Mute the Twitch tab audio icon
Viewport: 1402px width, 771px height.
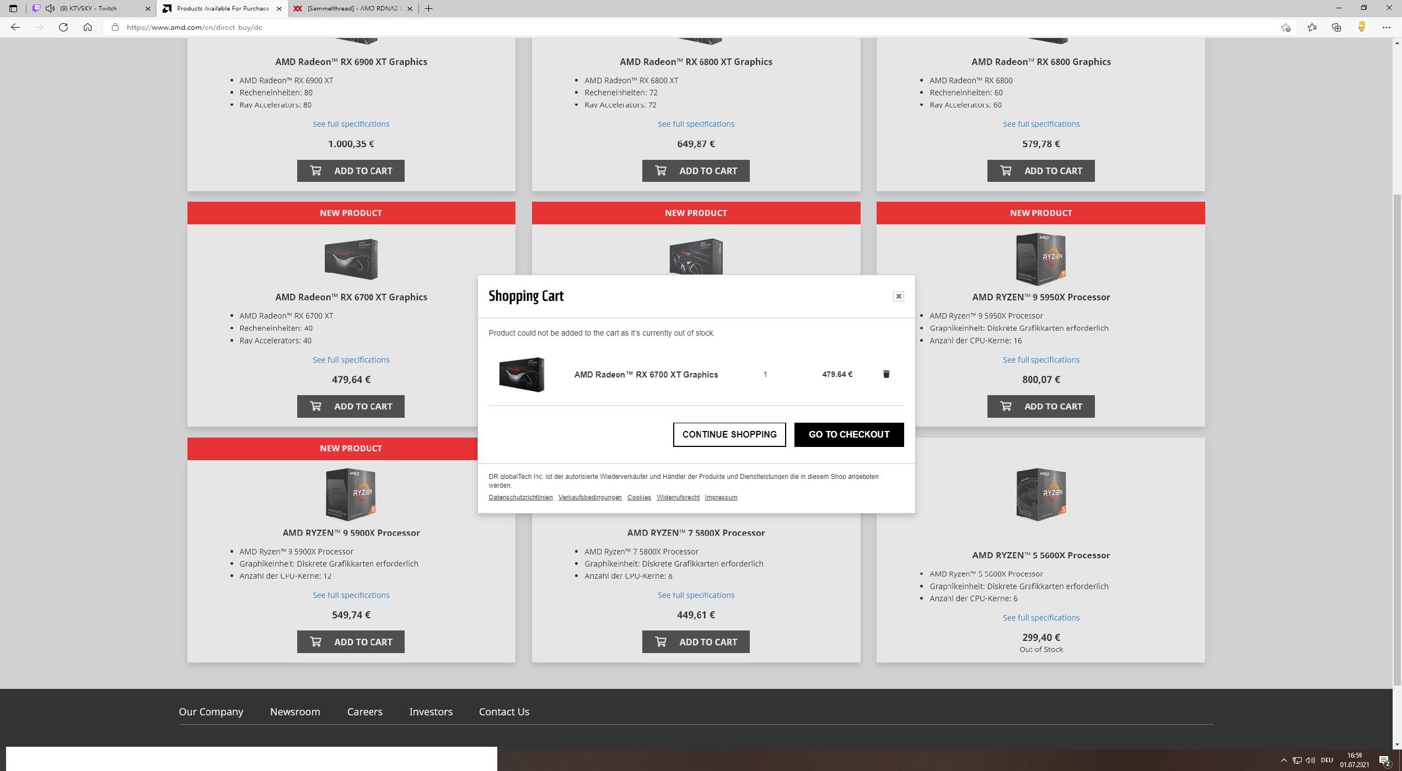(x=50, y=8)
